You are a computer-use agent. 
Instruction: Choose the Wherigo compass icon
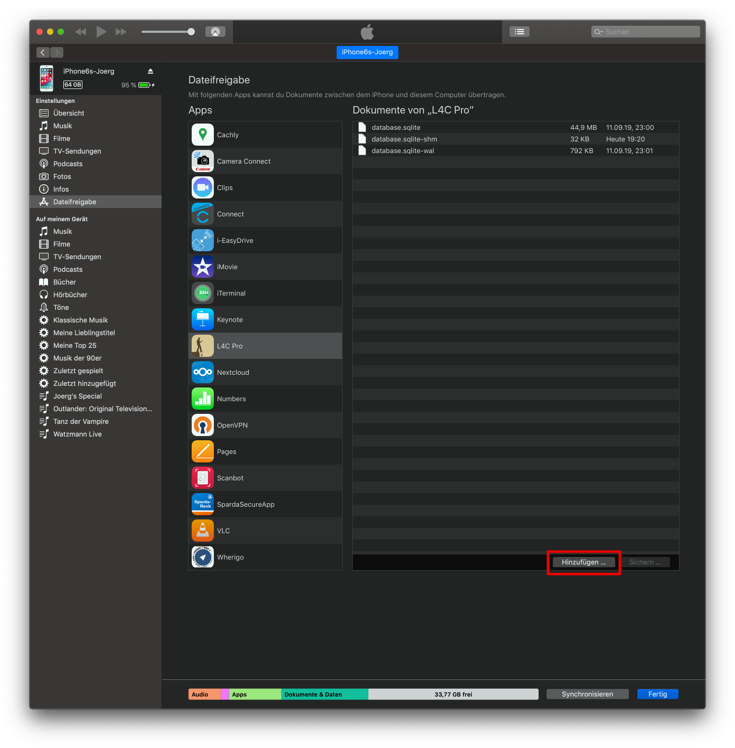point(203,557)
